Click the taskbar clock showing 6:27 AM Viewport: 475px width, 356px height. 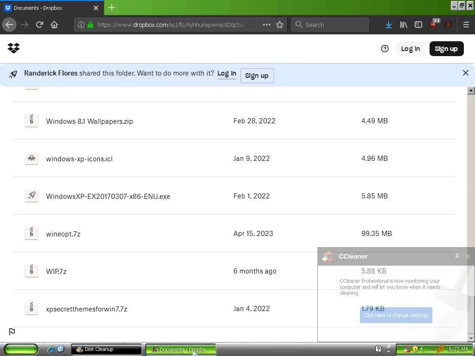point(458,349)
